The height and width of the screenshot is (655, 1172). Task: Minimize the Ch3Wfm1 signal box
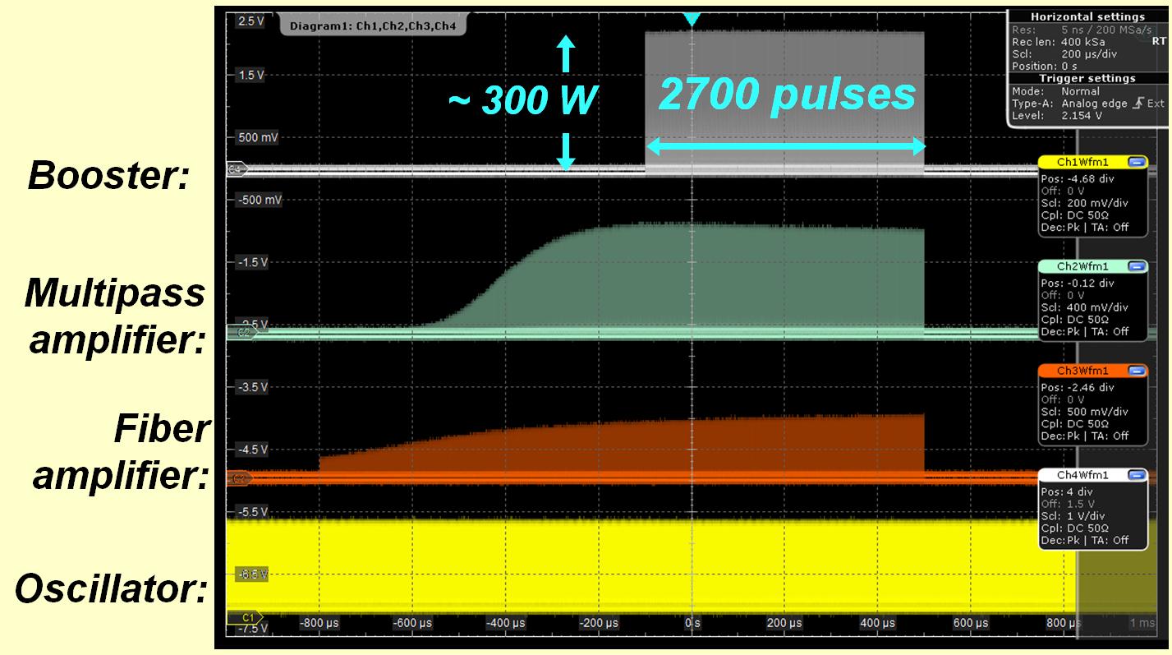click(1137, 371)
